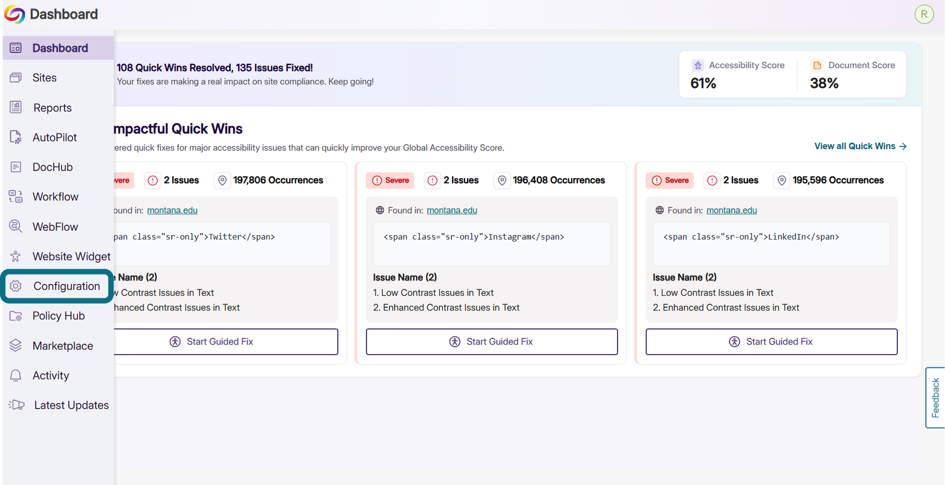
Task: Click the Sites sidebar icon
Action: 16,78
